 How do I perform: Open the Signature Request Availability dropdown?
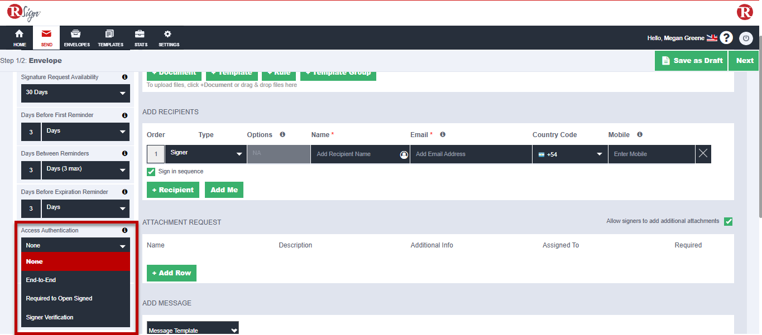pos(75,93)
